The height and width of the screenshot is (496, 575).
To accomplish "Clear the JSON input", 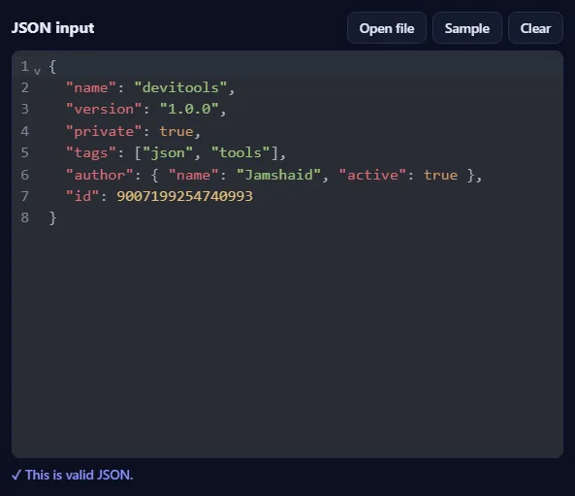I will pos(535,28).
